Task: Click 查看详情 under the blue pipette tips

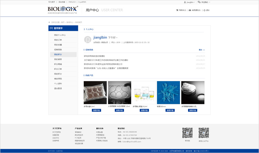Action: 170,110
